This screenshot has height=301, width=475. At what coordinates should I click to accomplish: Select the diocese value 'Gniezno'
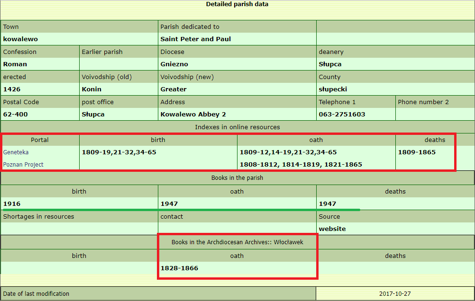coord(174,64)
